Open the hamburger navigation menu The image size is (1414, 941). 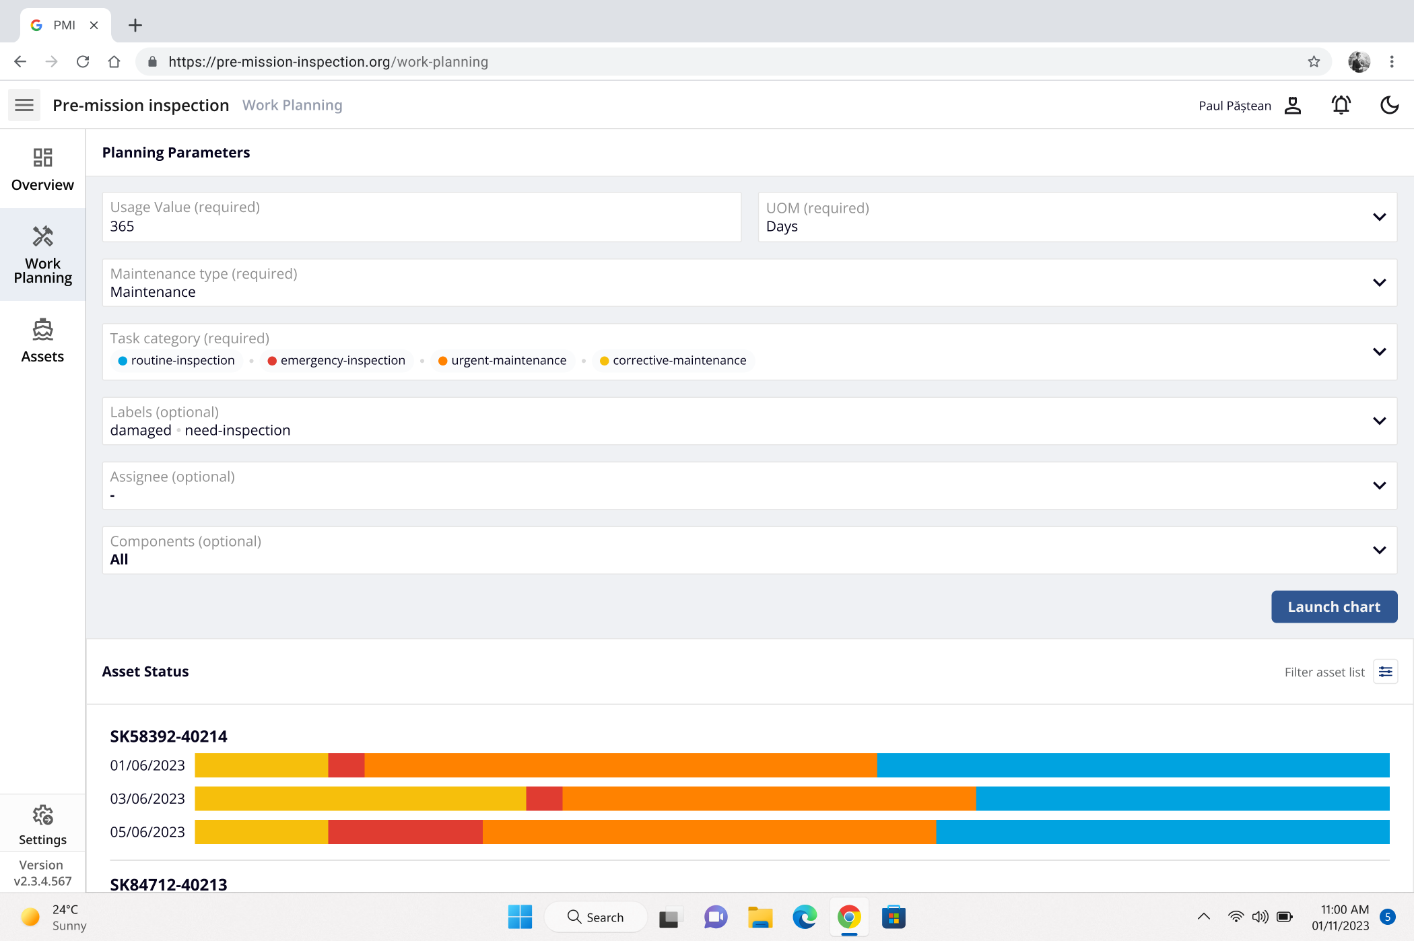(x=24, y=105)
